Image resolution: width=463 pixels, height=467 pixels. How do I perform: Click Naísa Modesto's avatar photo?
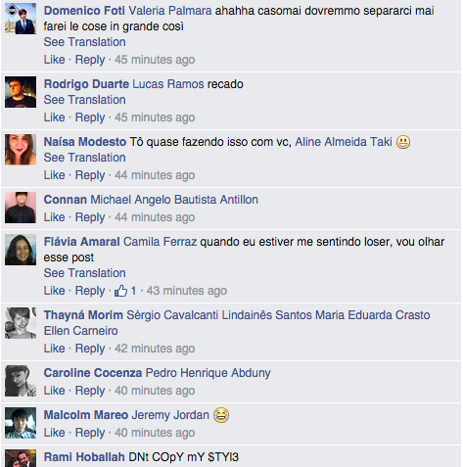coord(21,150)
